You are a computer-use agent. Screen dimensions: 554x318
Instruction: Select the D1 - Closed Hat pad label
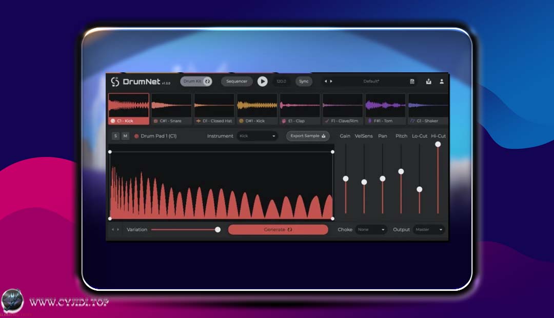coord(217,121)
